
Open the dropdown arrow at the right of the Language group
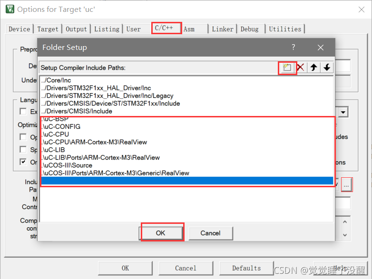pos(343,112)
